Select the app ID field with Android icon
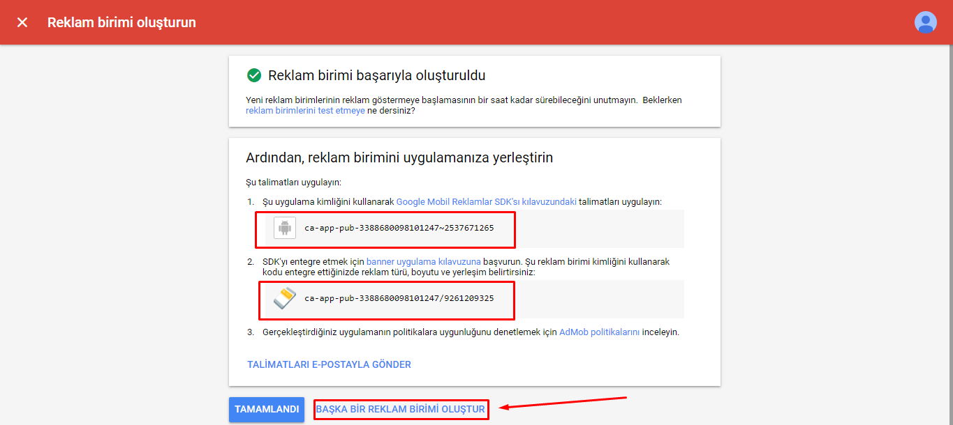 (385, 228)
